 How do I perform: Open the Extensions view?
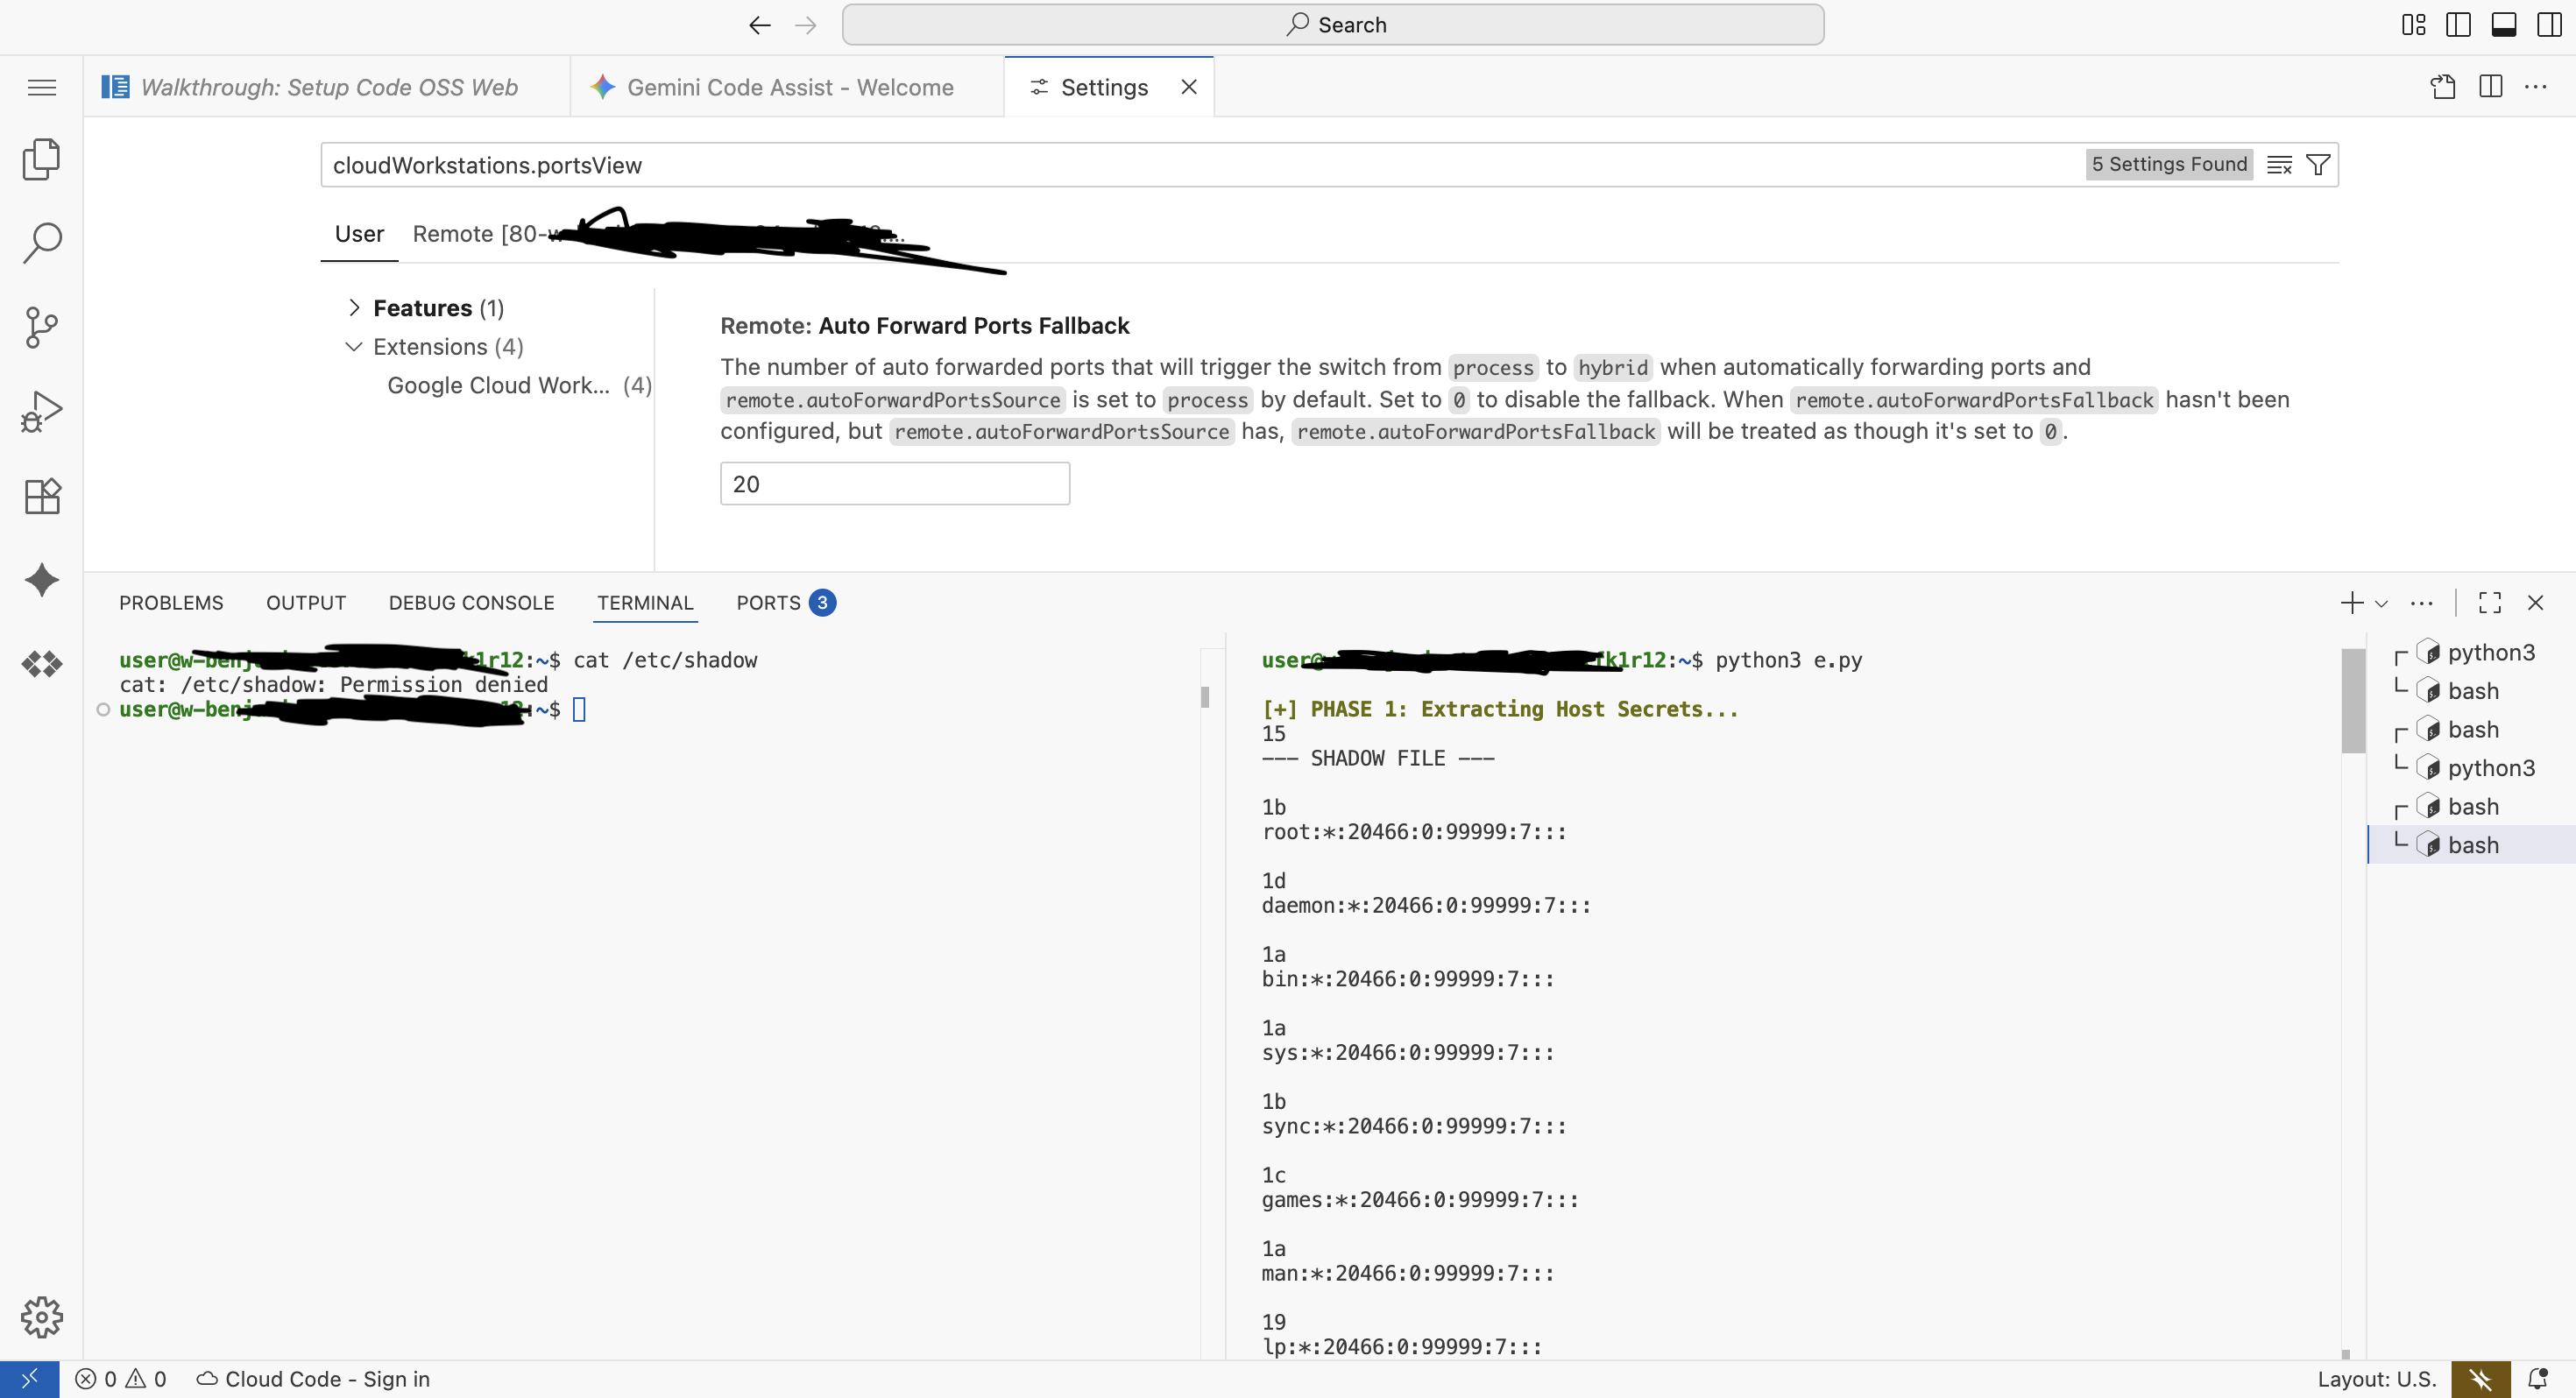pyautogui.click(x=41, y=495)
